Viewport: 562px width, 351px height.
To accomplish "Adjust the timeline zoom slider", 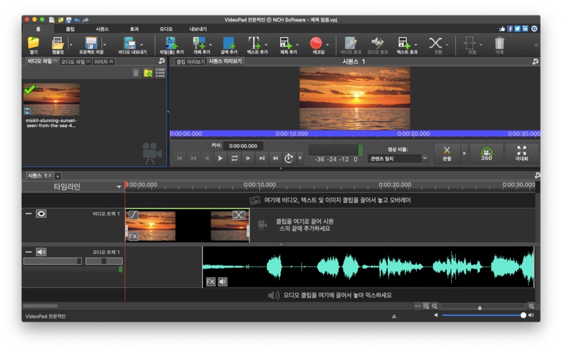I will [483, 307].
